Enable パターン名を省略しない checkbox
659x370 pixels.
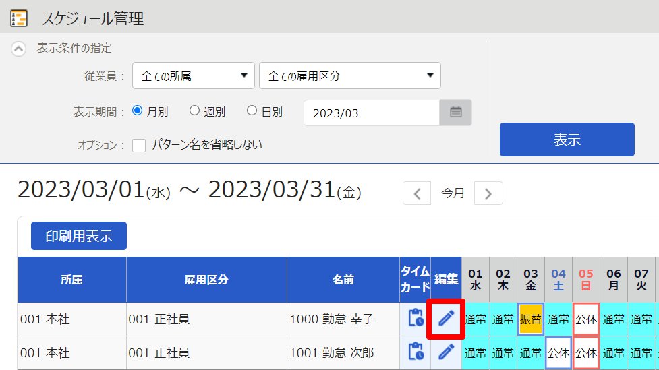click(139, 146)
